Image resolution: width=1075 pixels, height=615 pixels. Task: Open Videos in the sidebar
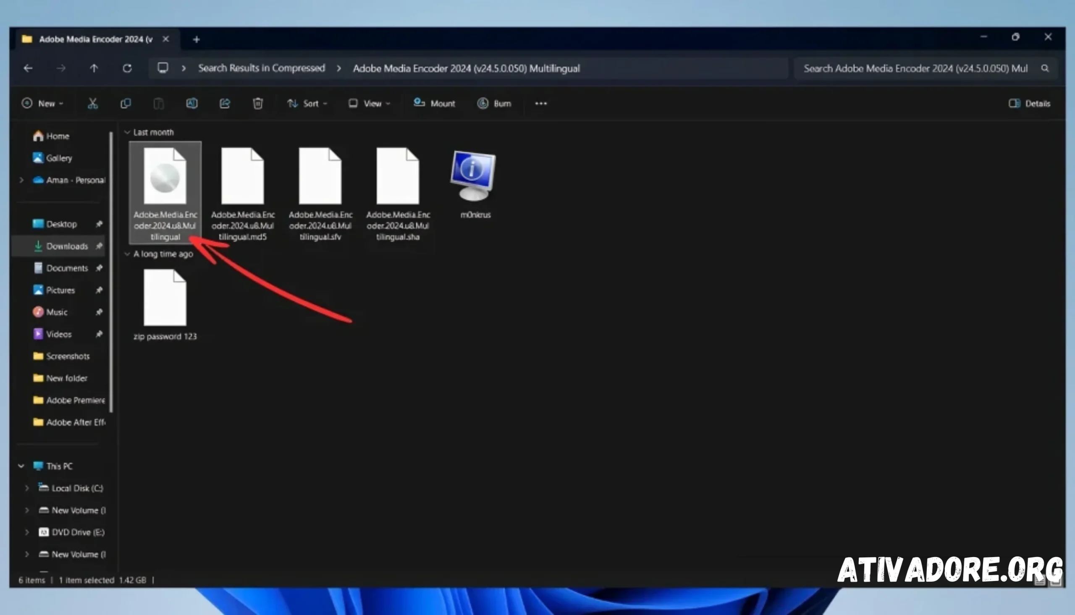tap(52, 334)
